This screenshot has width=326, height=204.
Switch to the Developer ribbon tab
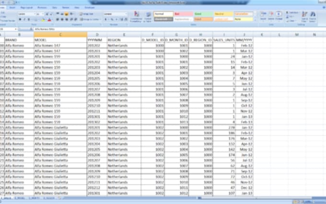pyautogui.click(x=90, y=8)
